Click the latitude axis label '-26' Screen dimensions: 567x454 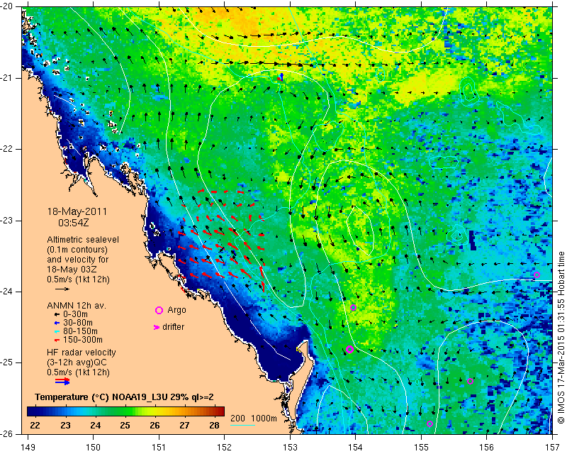(x=7, y=434)
